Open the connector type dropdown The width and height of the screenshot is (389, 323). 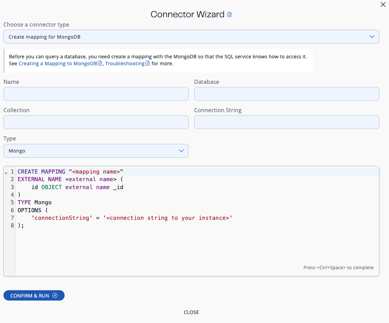tap(191, 36)
